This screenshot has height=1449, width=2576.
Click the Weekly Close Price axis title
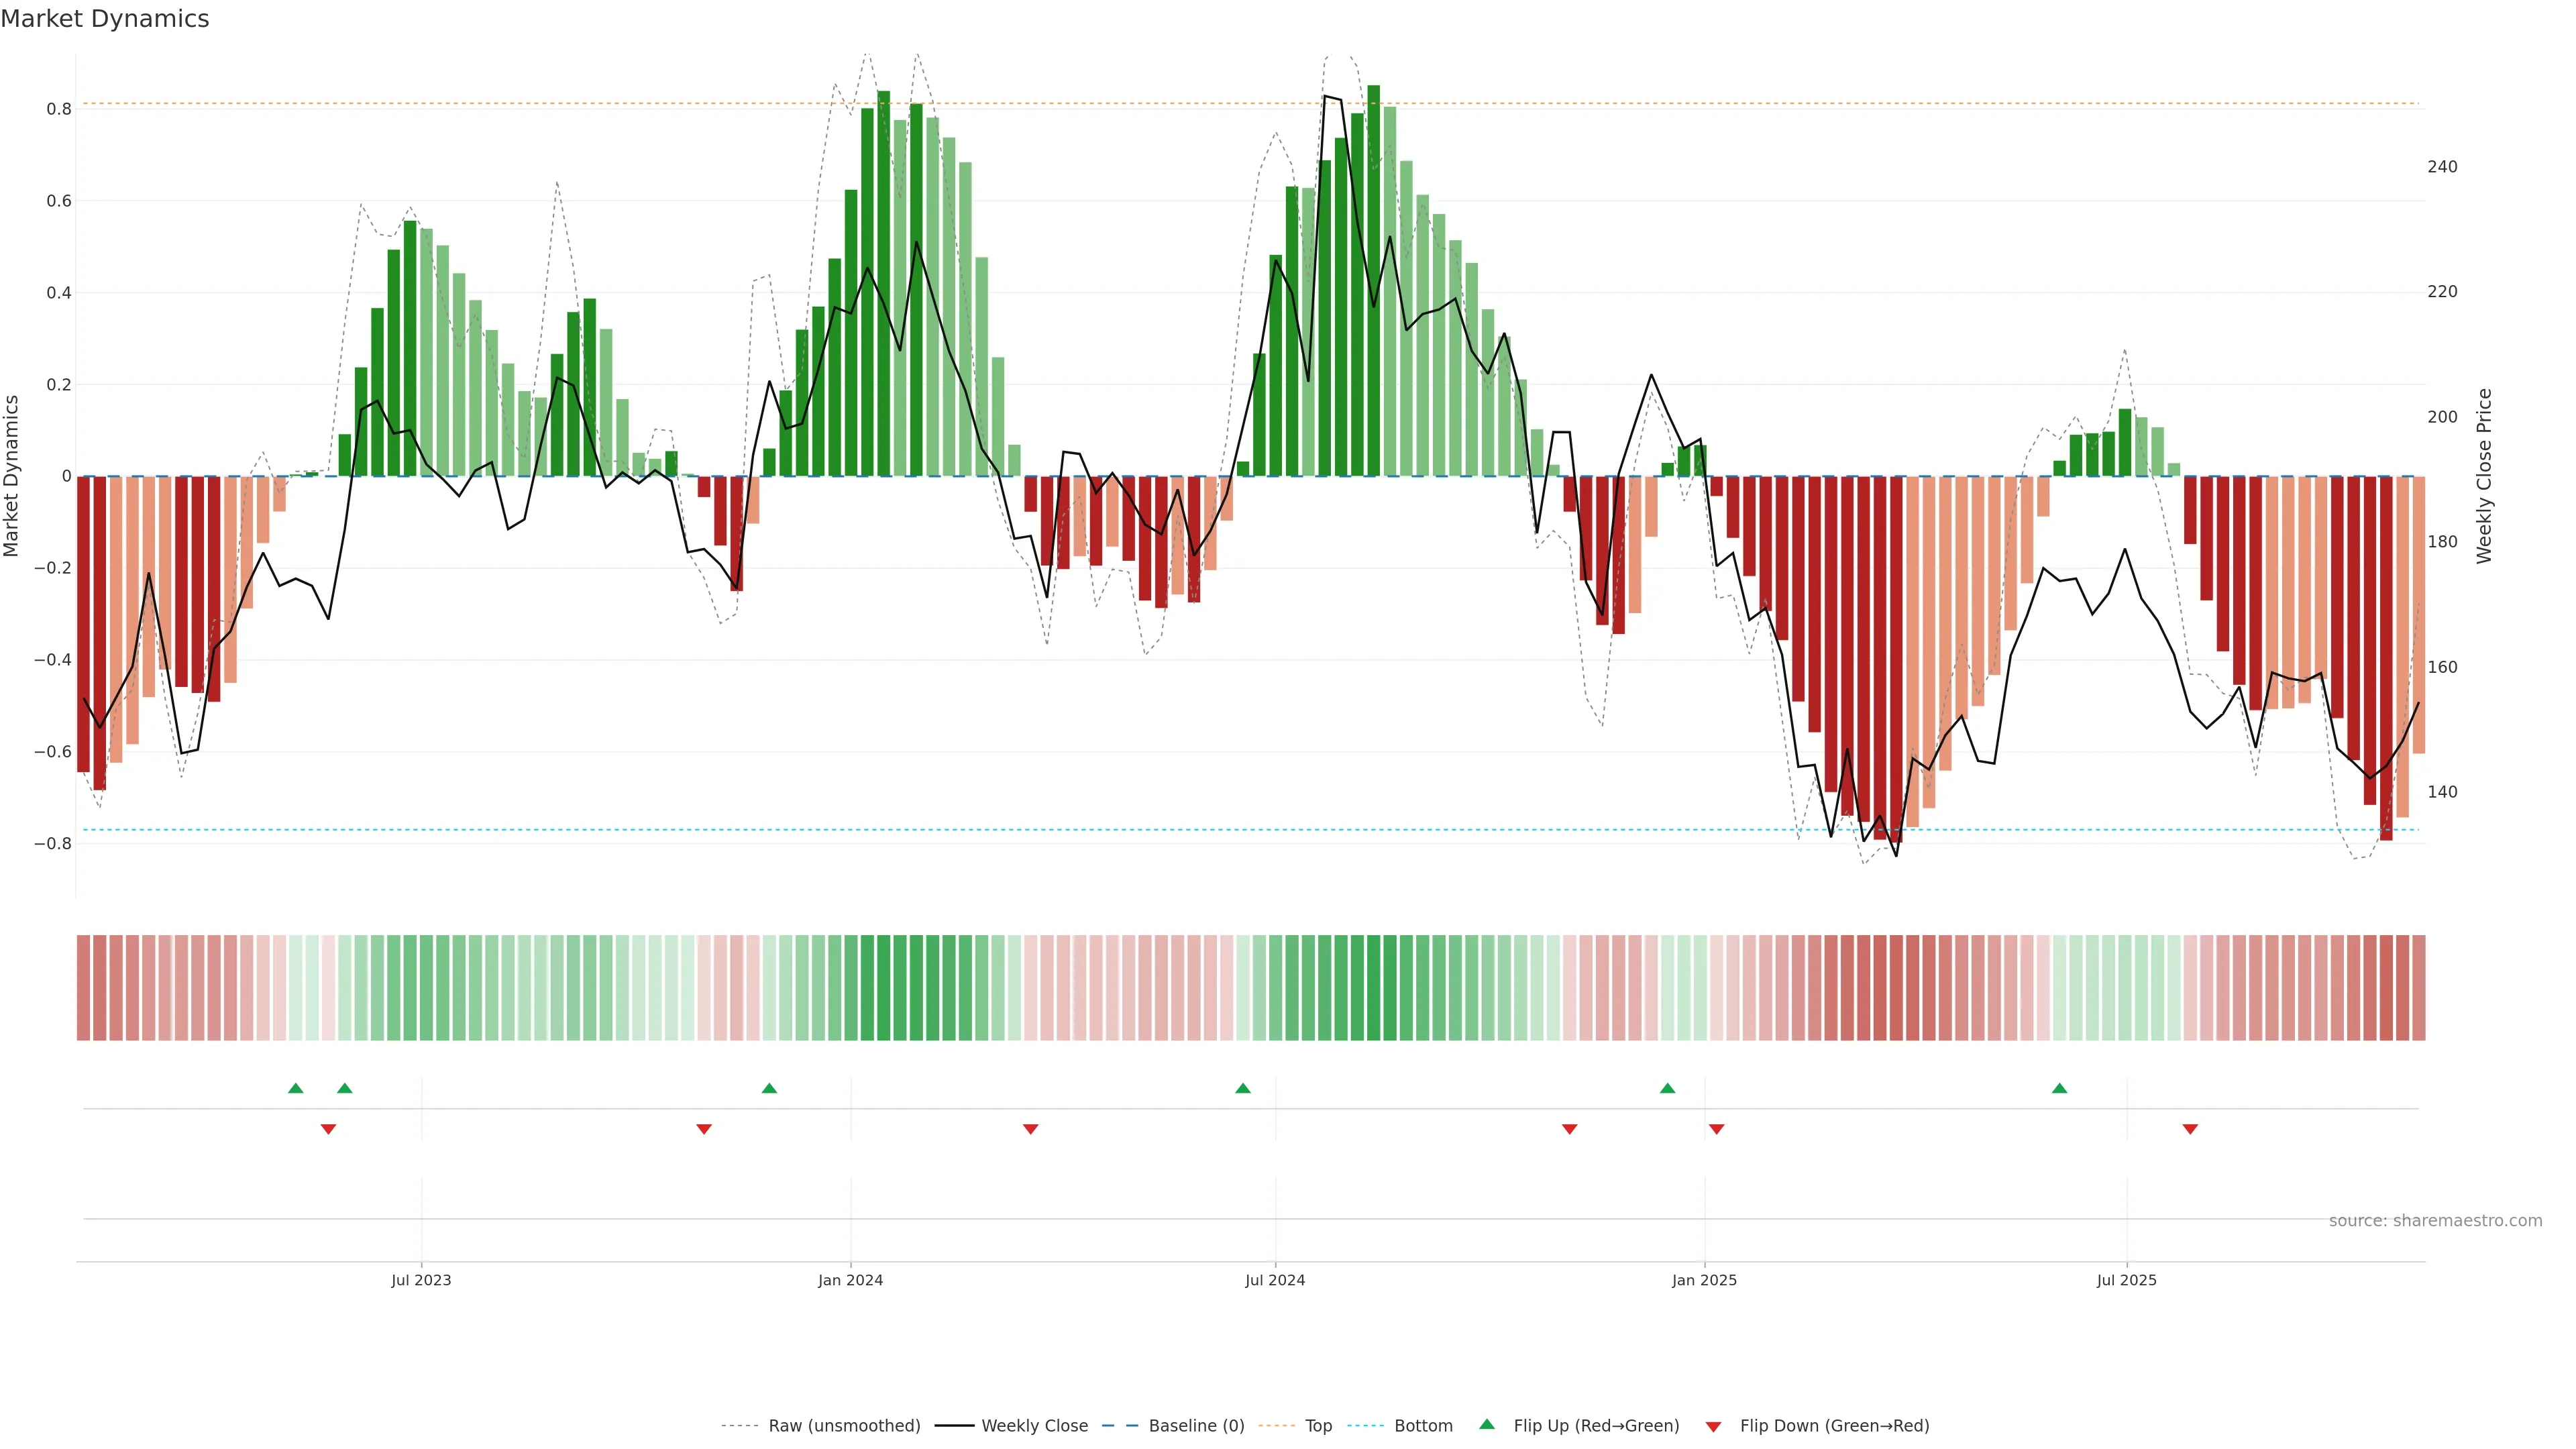pos(2484,476)
